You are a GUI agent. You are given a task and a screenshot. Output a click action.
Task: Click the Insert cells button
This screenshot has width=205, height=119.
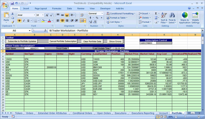pos(144,13)
